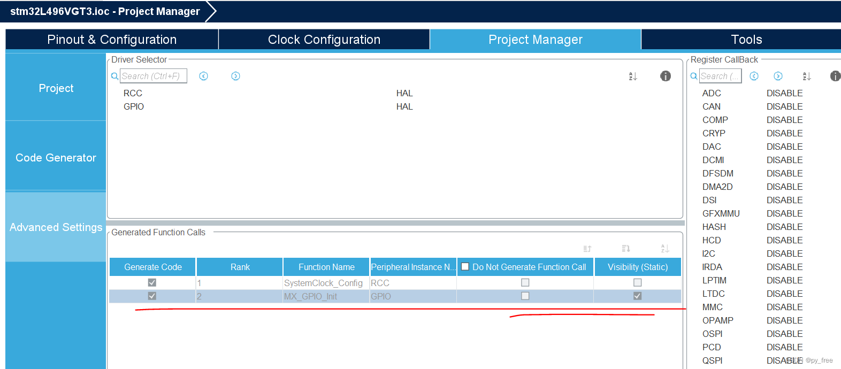The height and width of the screenshot is (369, 841).
Task: Select the IRDA entry in Register CallBack
Action: 712,267
